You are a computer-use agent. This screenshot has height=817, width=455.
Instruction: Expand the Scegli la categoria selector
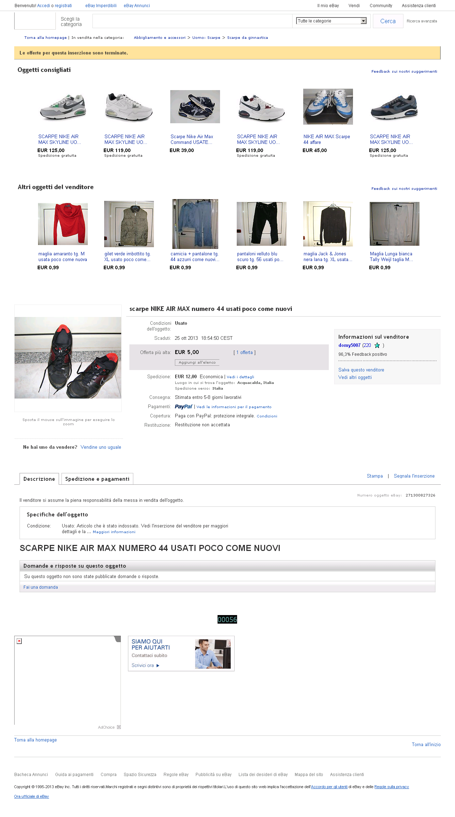pyautogui.click(x=71, y=21)
